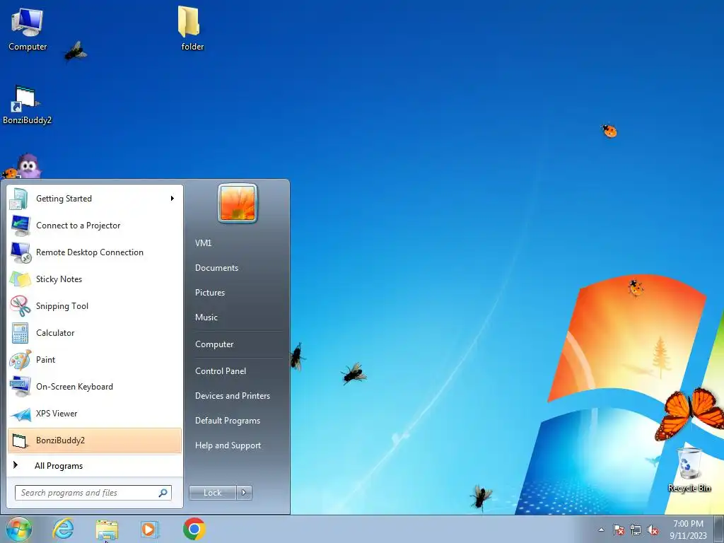
Task: Open Music from the start menu
Action: 206,317
